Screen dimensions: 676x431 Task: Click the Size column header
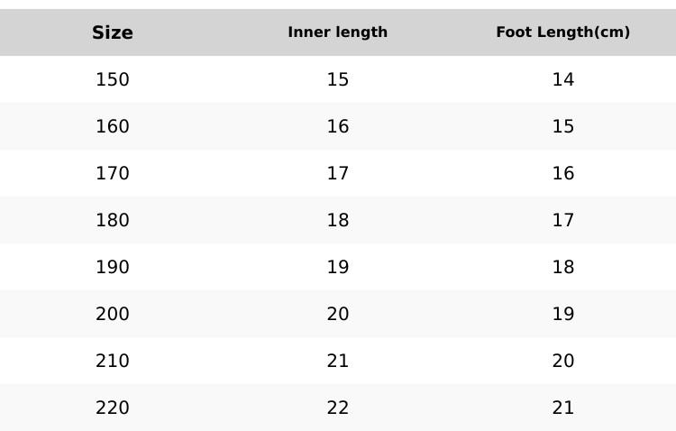(x=113, y=32)
